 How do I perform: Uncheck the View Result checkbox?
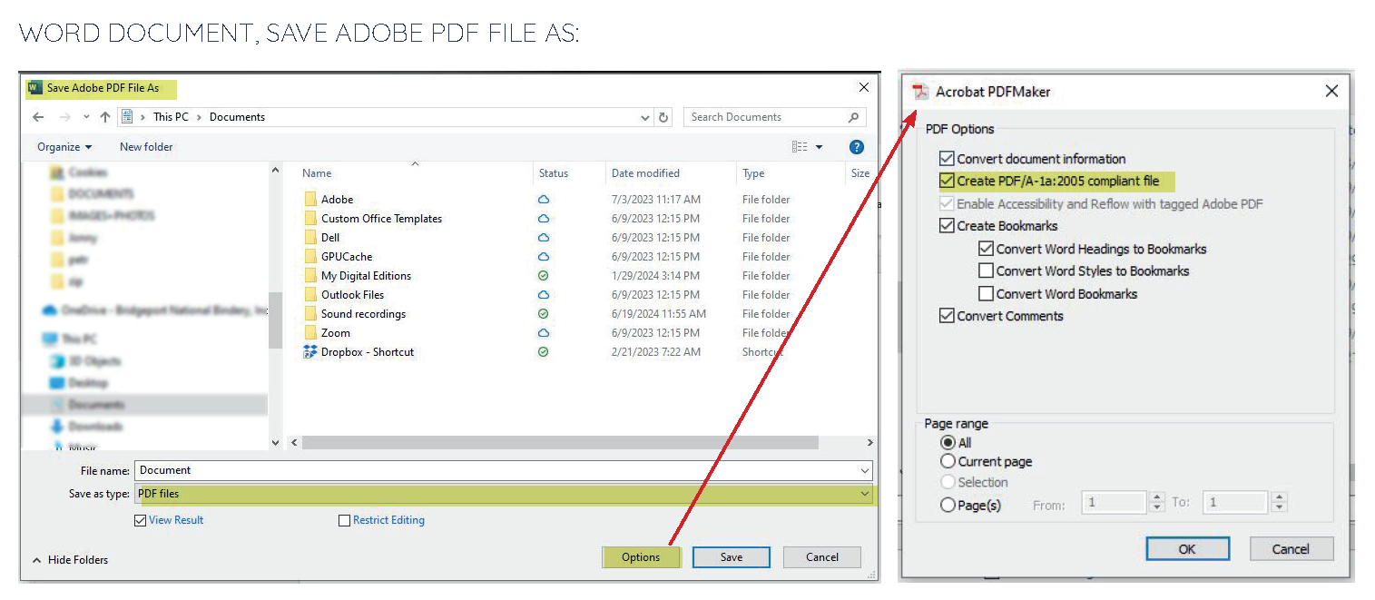coord(140,521)
